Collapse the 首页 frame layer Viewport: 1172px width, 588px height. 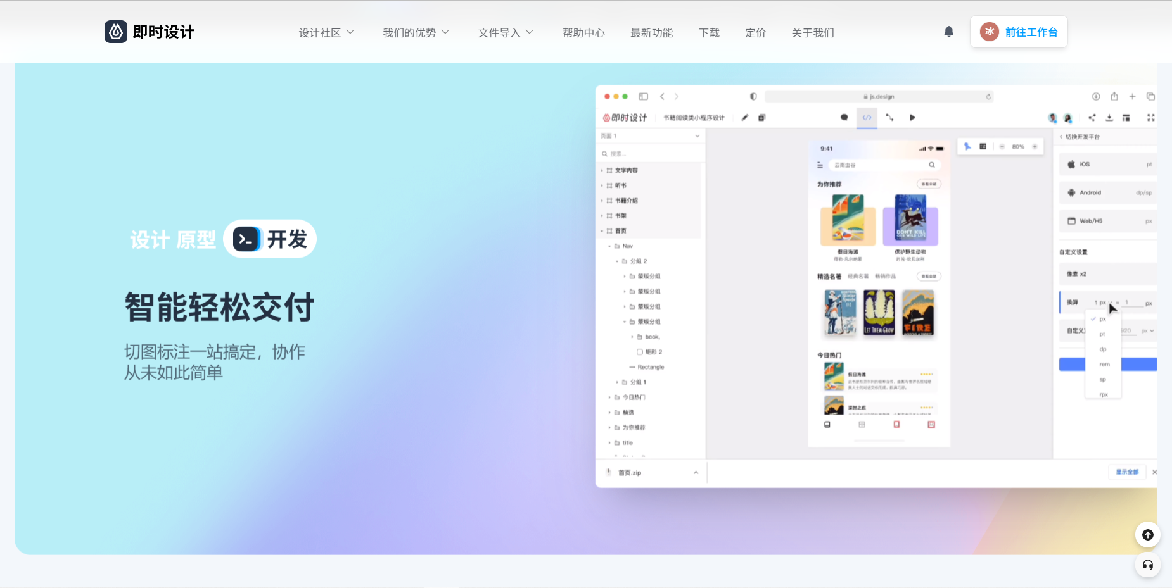tap(602, 231)
